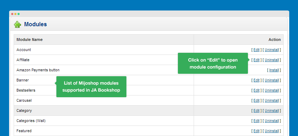Screen dimensions: 298x136
Task: Select the Affiliate row name
Action: [x=23, y=60]
